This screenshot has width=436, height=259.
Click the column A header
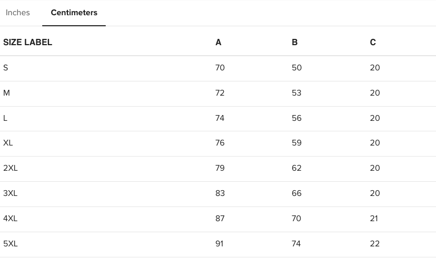(219, 43)
